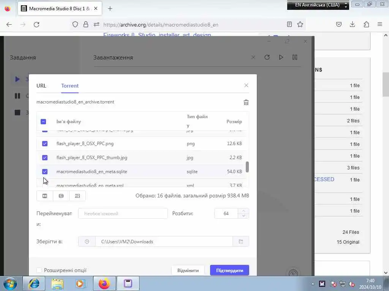389x291 pixels.
Task: Increase the split count stepper
Action: 244,211
